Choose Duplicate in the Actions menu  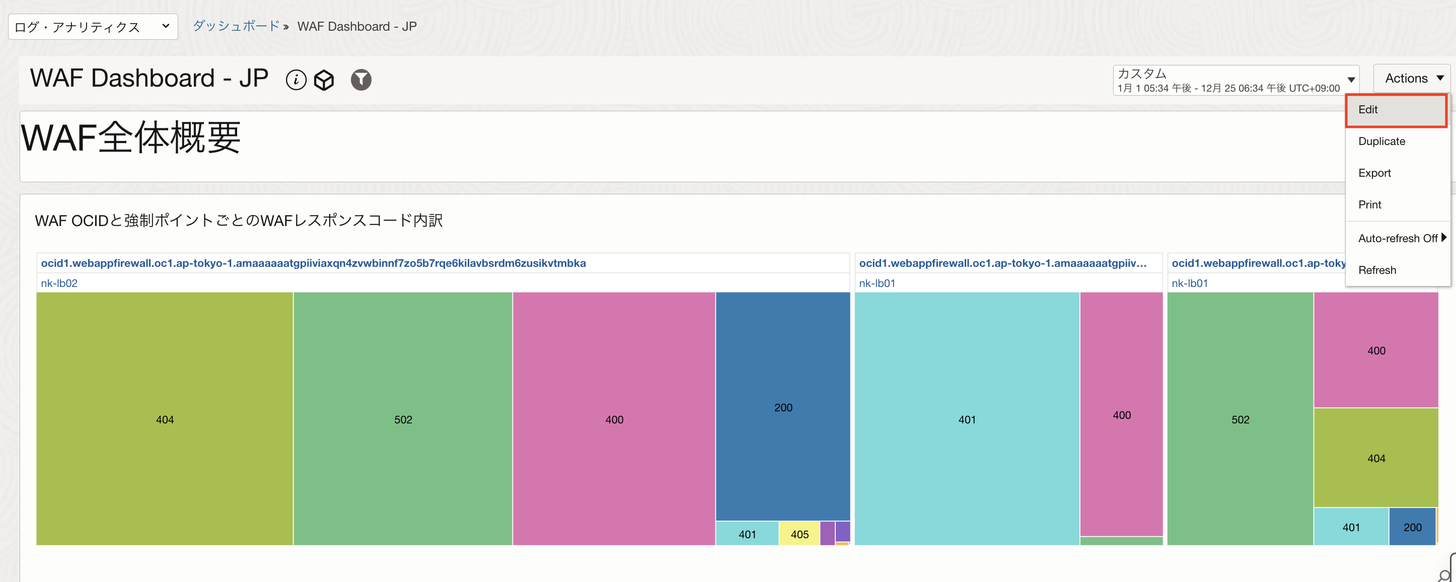pyautogui.click(x=1381, y=141)
